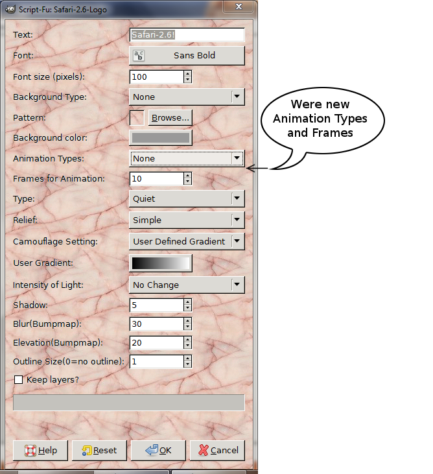Decrease Shadow value with down arrow
The width and height of the screenshot is (433, 474).
pos(187,309)
